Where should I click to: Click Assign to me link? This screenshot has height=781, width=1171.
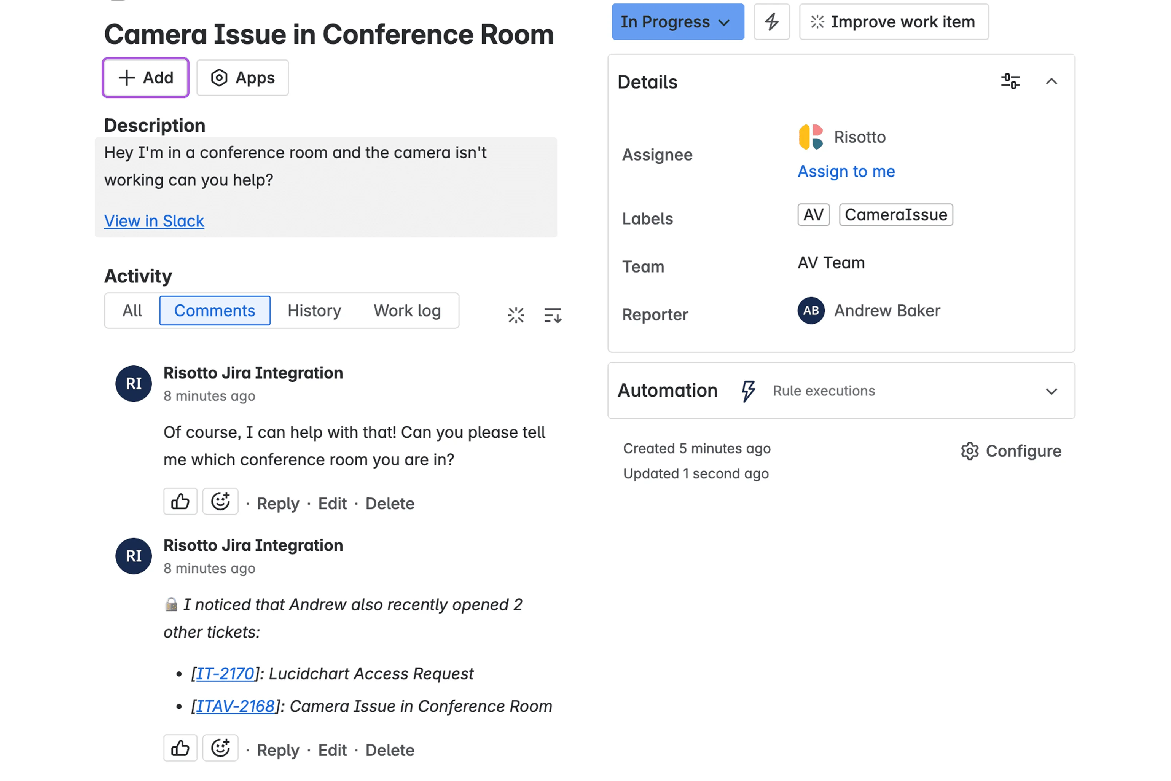(846, 171)
